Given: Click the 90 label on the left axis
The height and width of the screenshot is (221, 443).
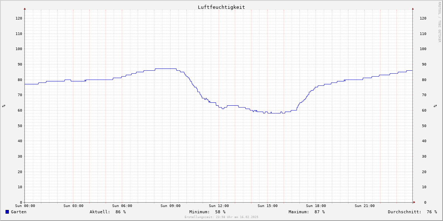Looking at the screenshot, I should coord(20,64).
